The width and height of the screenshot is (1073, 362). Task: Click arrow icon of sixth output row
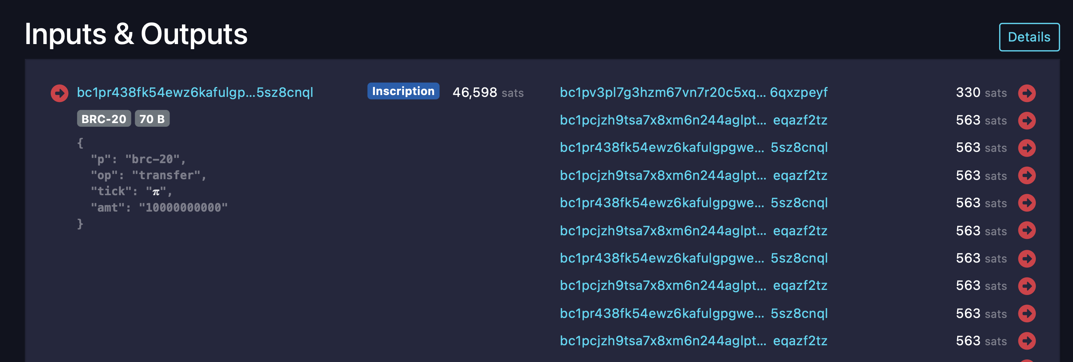pyautogui.click(x=1027, y=231)
